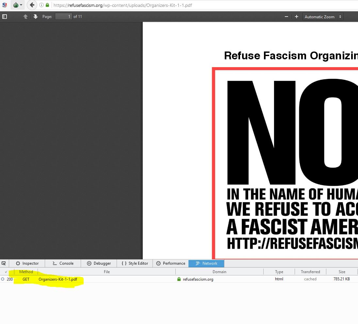Click the cached transferred cell
358x324 pixels.
pyautogui.click(x=310, y=279)
